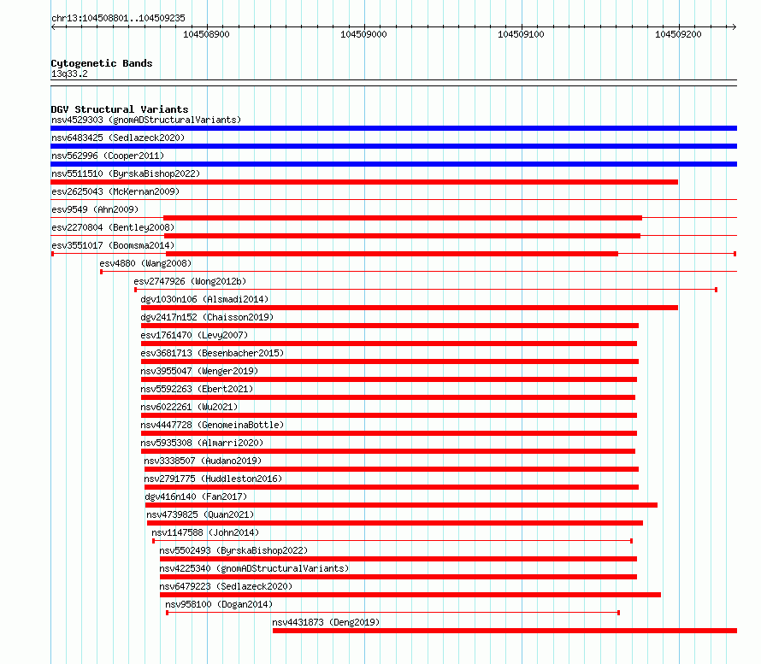
Task: Click red bar of dgv416n140 (Fan2017)
Action: (401, 505)
